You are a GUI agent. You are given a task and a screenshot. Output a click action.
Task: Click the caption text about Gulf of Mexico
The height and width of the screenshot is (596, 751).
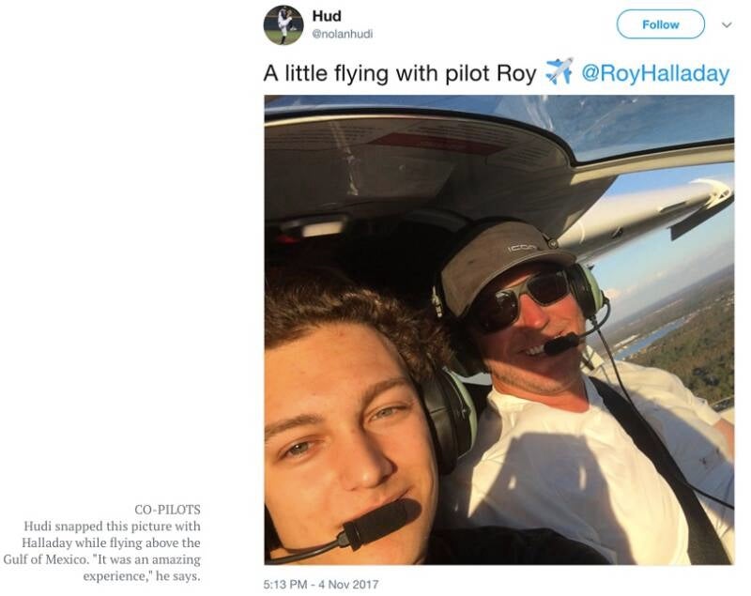point(102,551)
